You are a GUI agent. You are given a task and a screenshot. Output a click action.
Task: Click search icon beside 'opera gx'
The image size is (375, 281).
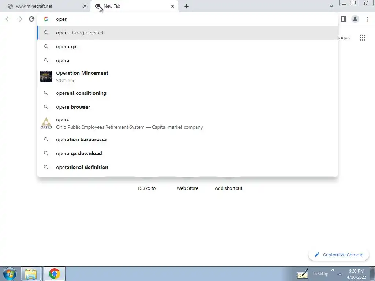point(46,46)
